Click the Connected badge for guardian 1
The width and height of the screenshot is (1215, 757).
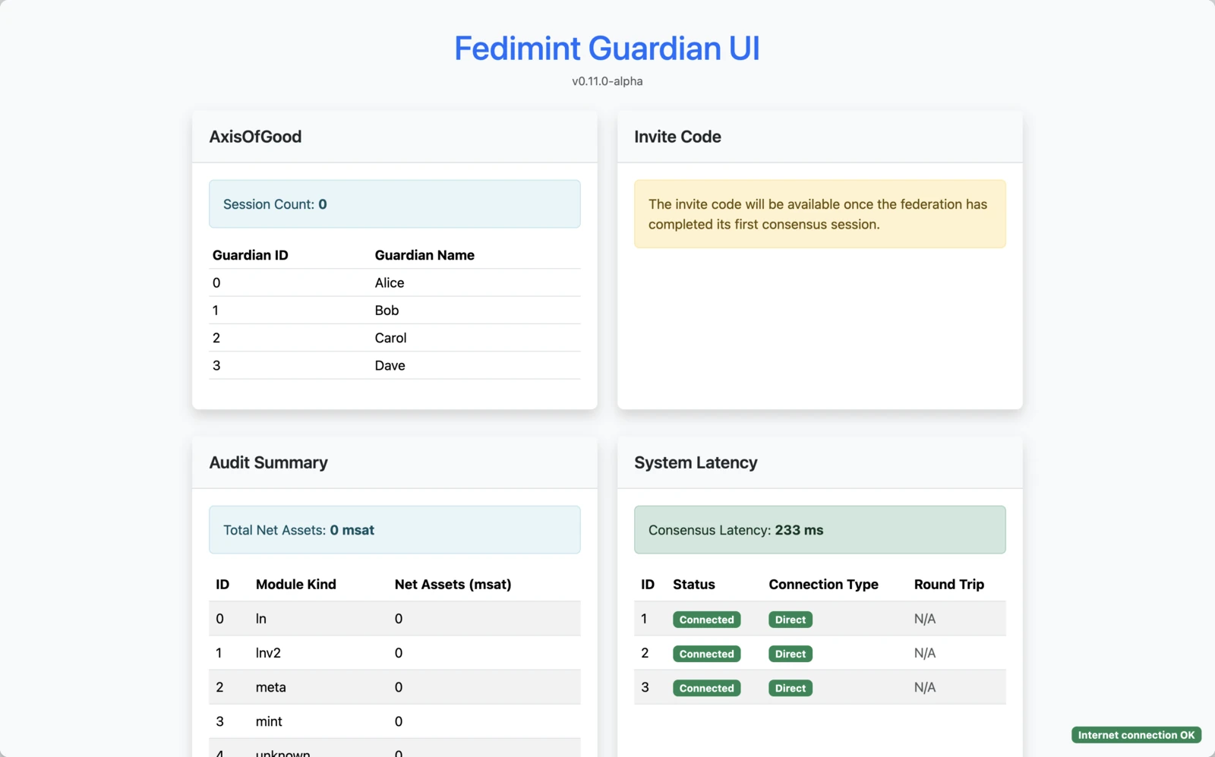click(706, 619)
